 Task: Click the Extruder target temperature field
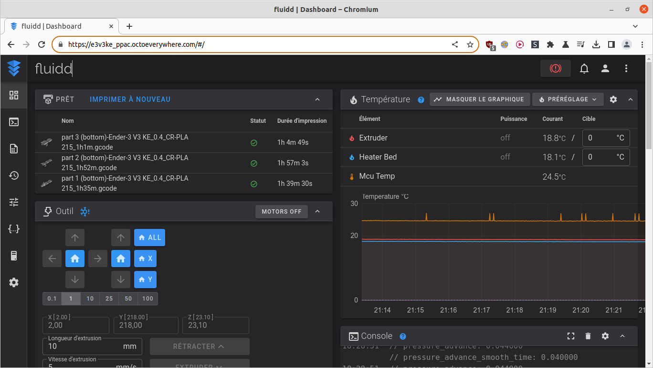click(606, 138)
